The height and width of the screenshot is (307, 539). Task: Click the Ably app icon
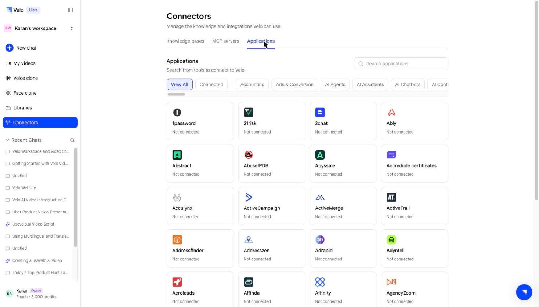click(391, 112)
